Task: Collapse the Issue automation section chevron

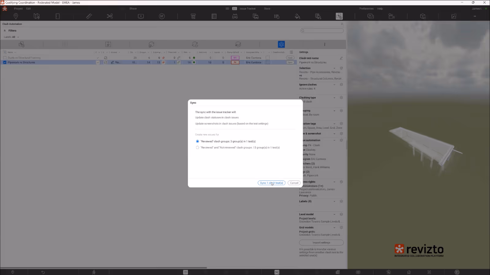Action: pyautogui.click(x=334, y=140)
